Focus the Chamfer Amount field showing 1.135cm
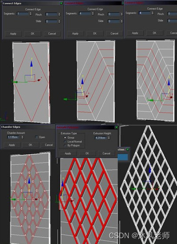177x244 pixels. click(14, 137)
